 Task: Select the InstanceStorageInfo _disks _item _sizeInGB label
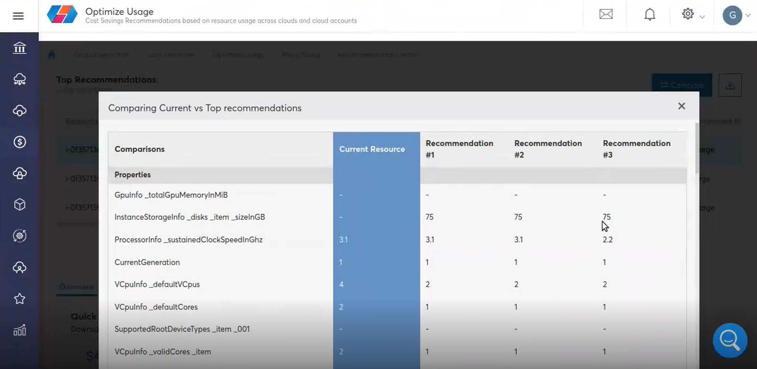(x=189, y=217)
